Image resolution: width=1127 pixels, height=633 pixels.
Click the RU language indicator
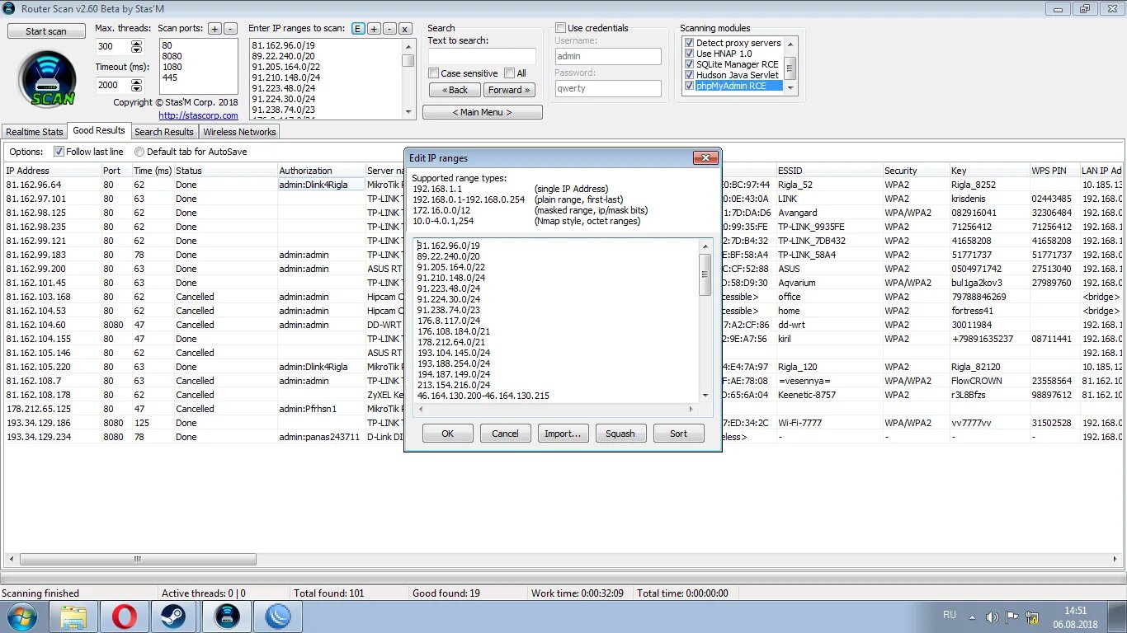pyautogui.click(x=950, y=615)
